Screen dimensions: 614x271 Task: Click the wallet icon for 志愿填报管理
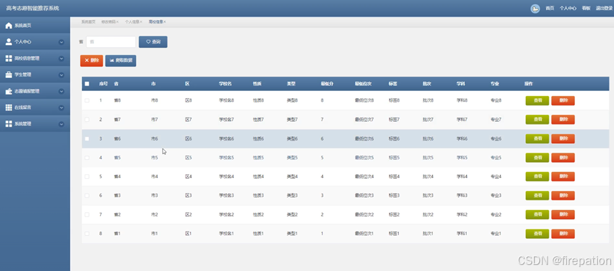(9, 91)
